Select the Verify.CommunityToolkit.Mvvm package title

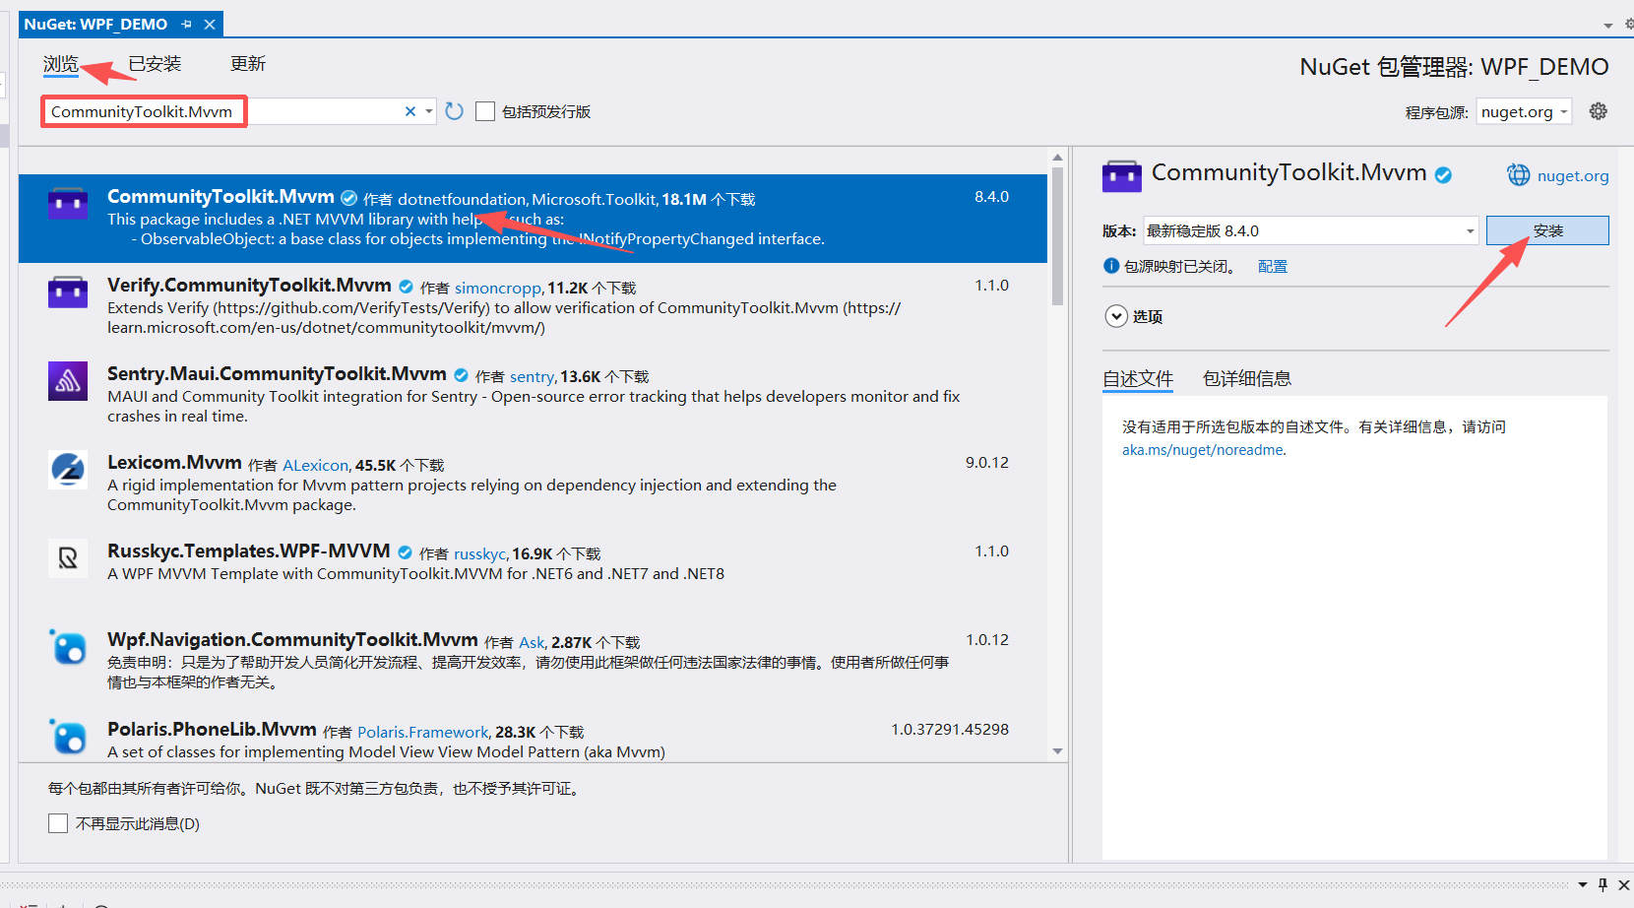[249, 286]
